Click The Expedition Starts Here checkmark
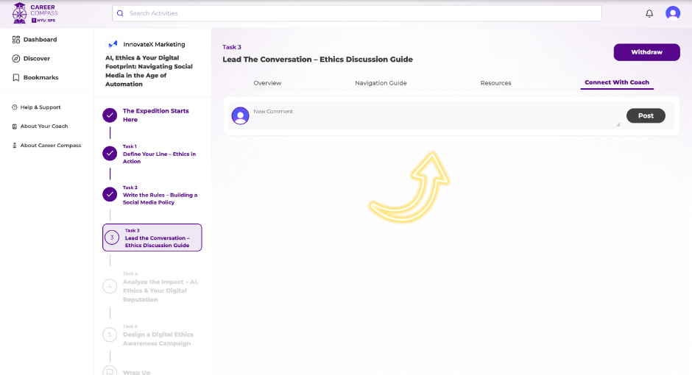Image resolution: width=692 pixels, height=375 pixels. [110, 115]
